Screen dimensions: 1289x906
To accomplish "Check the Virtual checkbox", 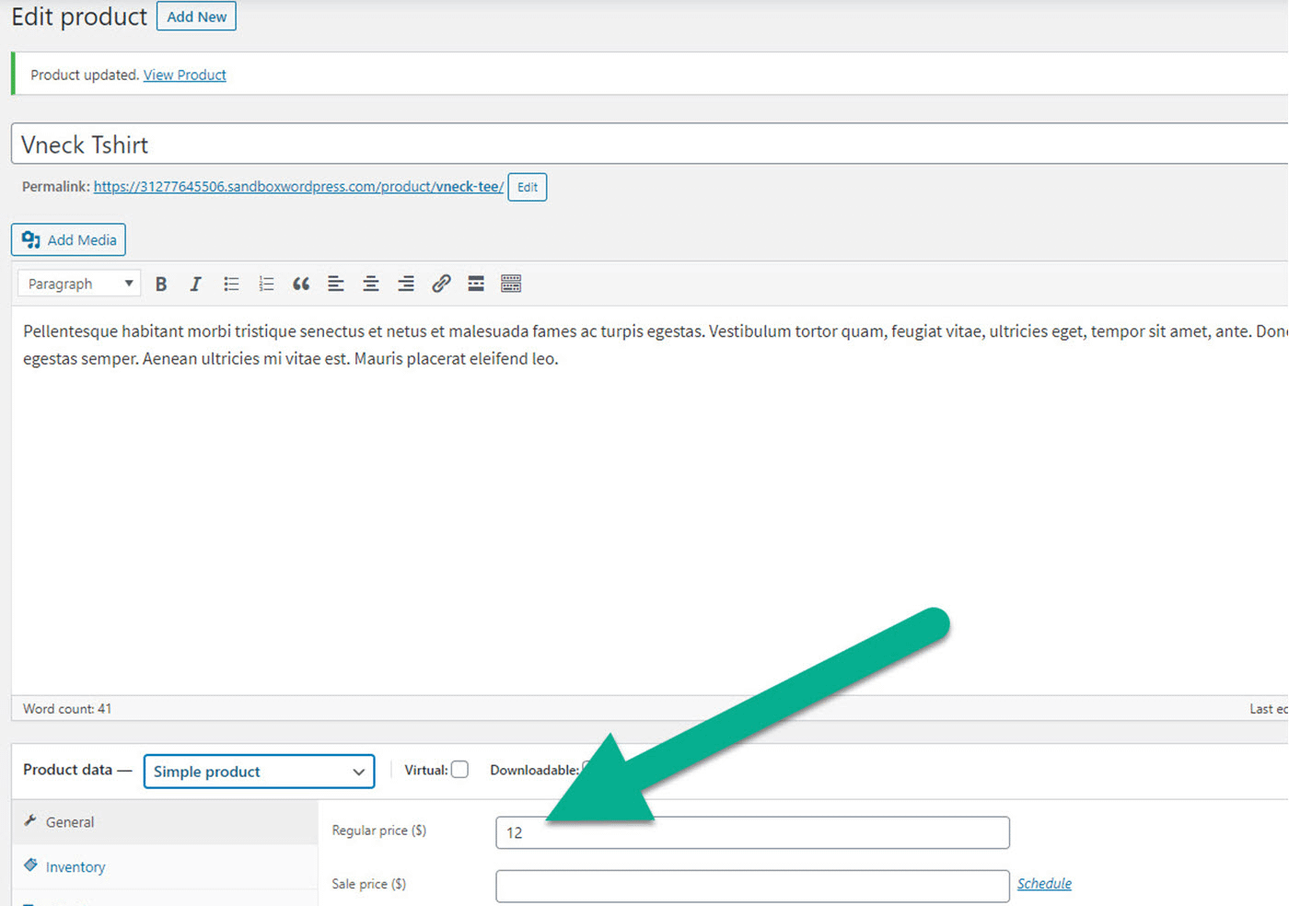I will pos(459,770).
